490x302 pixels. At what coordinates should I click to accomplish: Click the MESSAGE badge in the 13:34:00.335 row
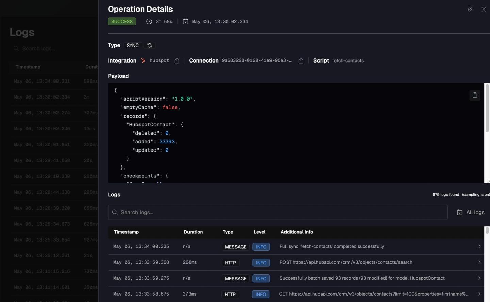235,247
